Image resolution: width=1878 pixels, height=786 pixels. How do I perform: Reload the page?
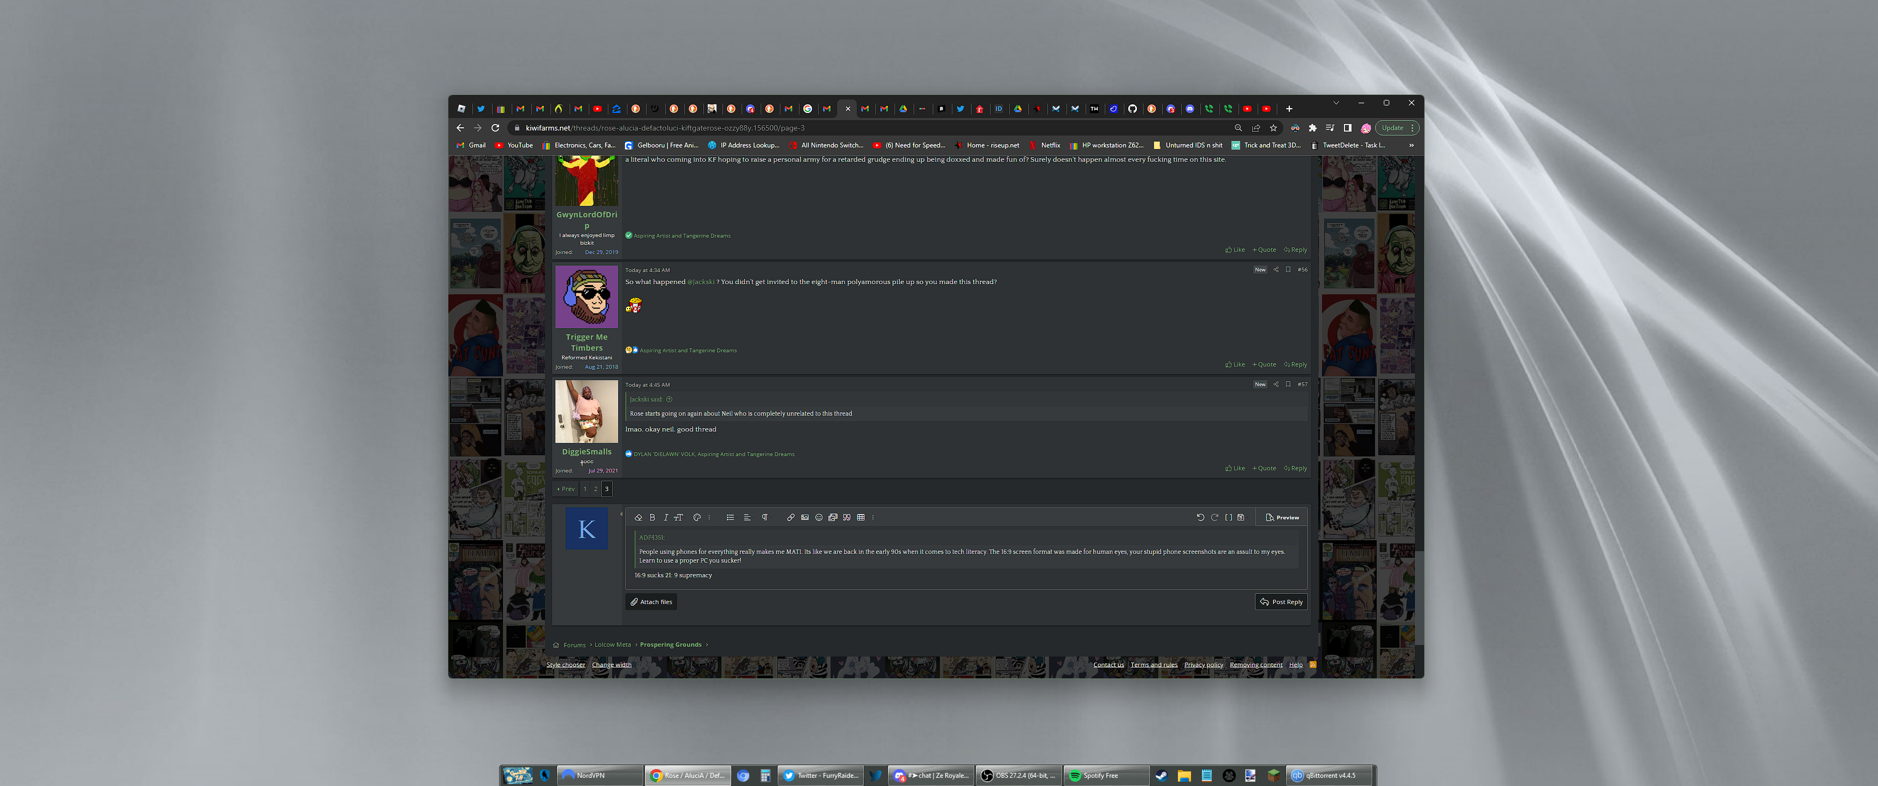(495, 128)
